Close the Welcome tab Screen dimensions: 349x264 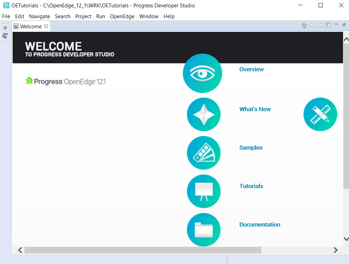click(x=46, y=26)
